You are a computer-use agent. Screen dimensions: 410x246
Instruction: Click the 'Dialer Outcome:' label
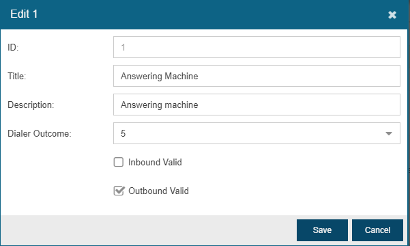point(40,134)
